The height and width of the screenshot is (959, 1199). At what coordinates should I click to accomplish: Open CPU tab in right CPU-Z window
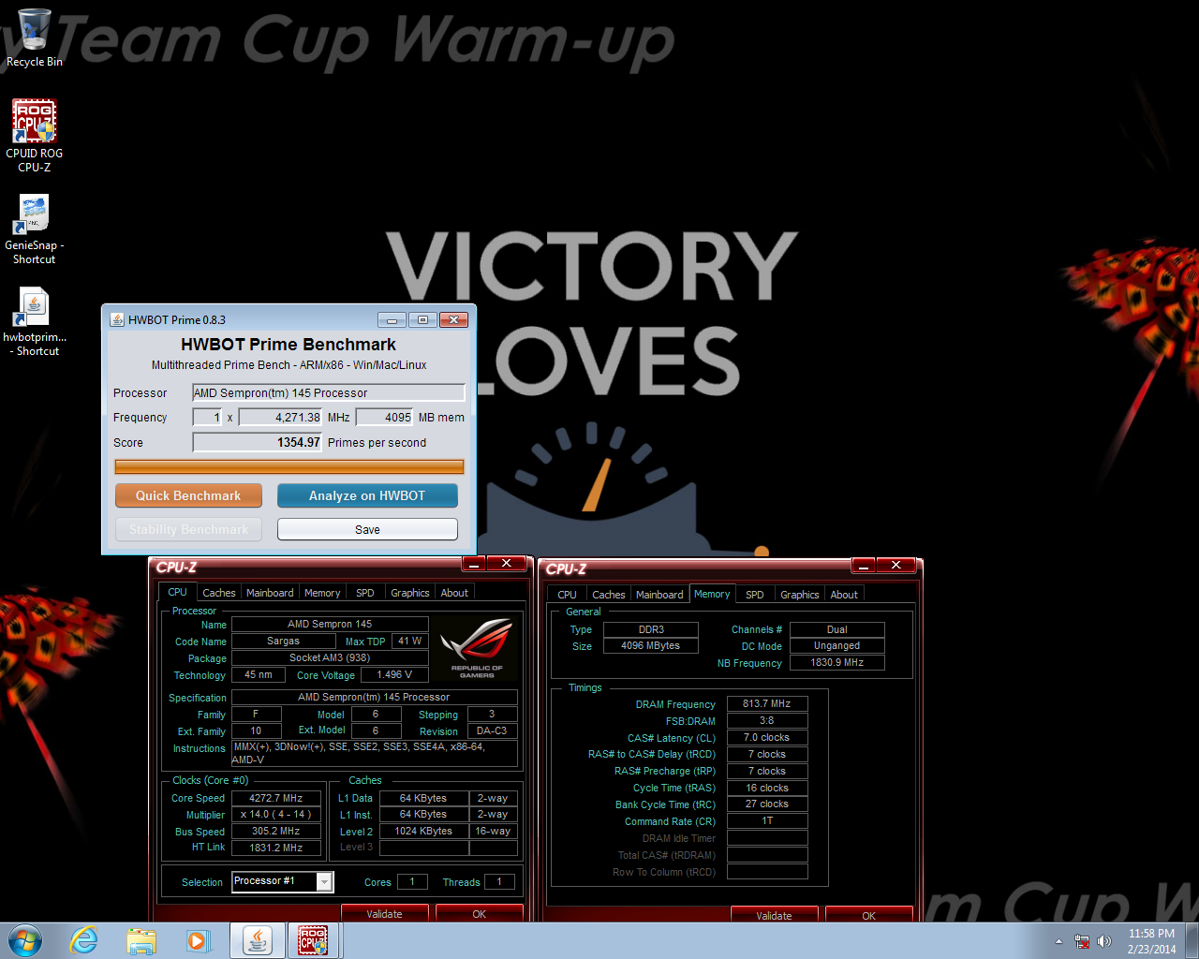pos(567,595)
